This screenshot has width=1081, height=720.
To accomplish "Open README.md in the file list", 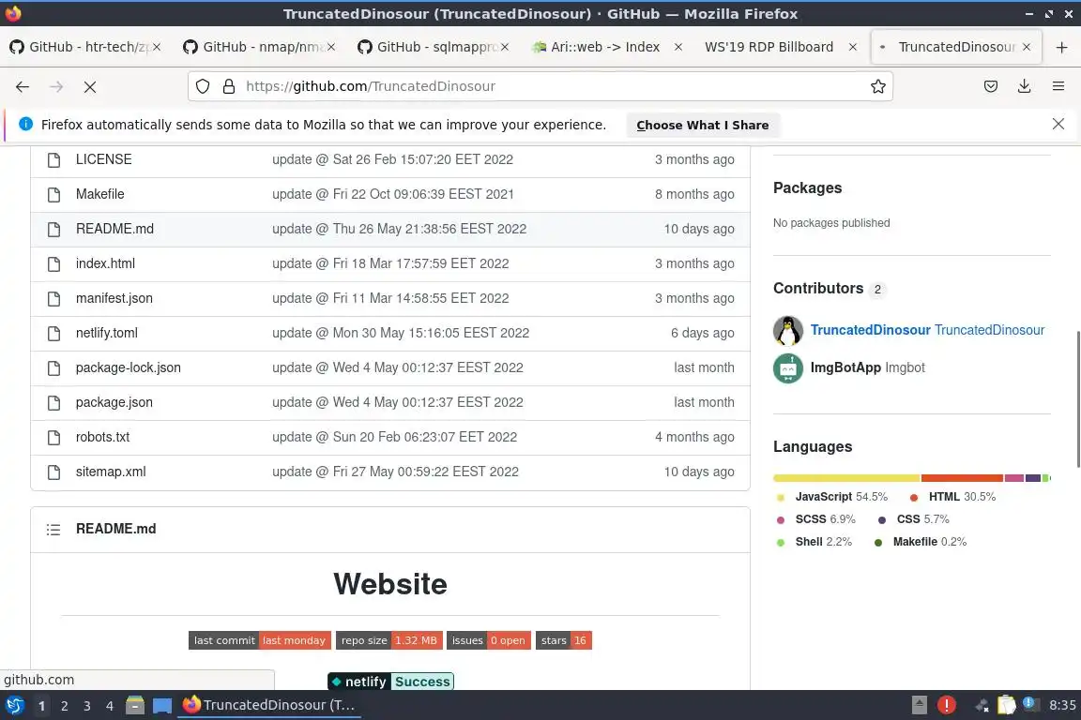I will [x=114, y=229].
